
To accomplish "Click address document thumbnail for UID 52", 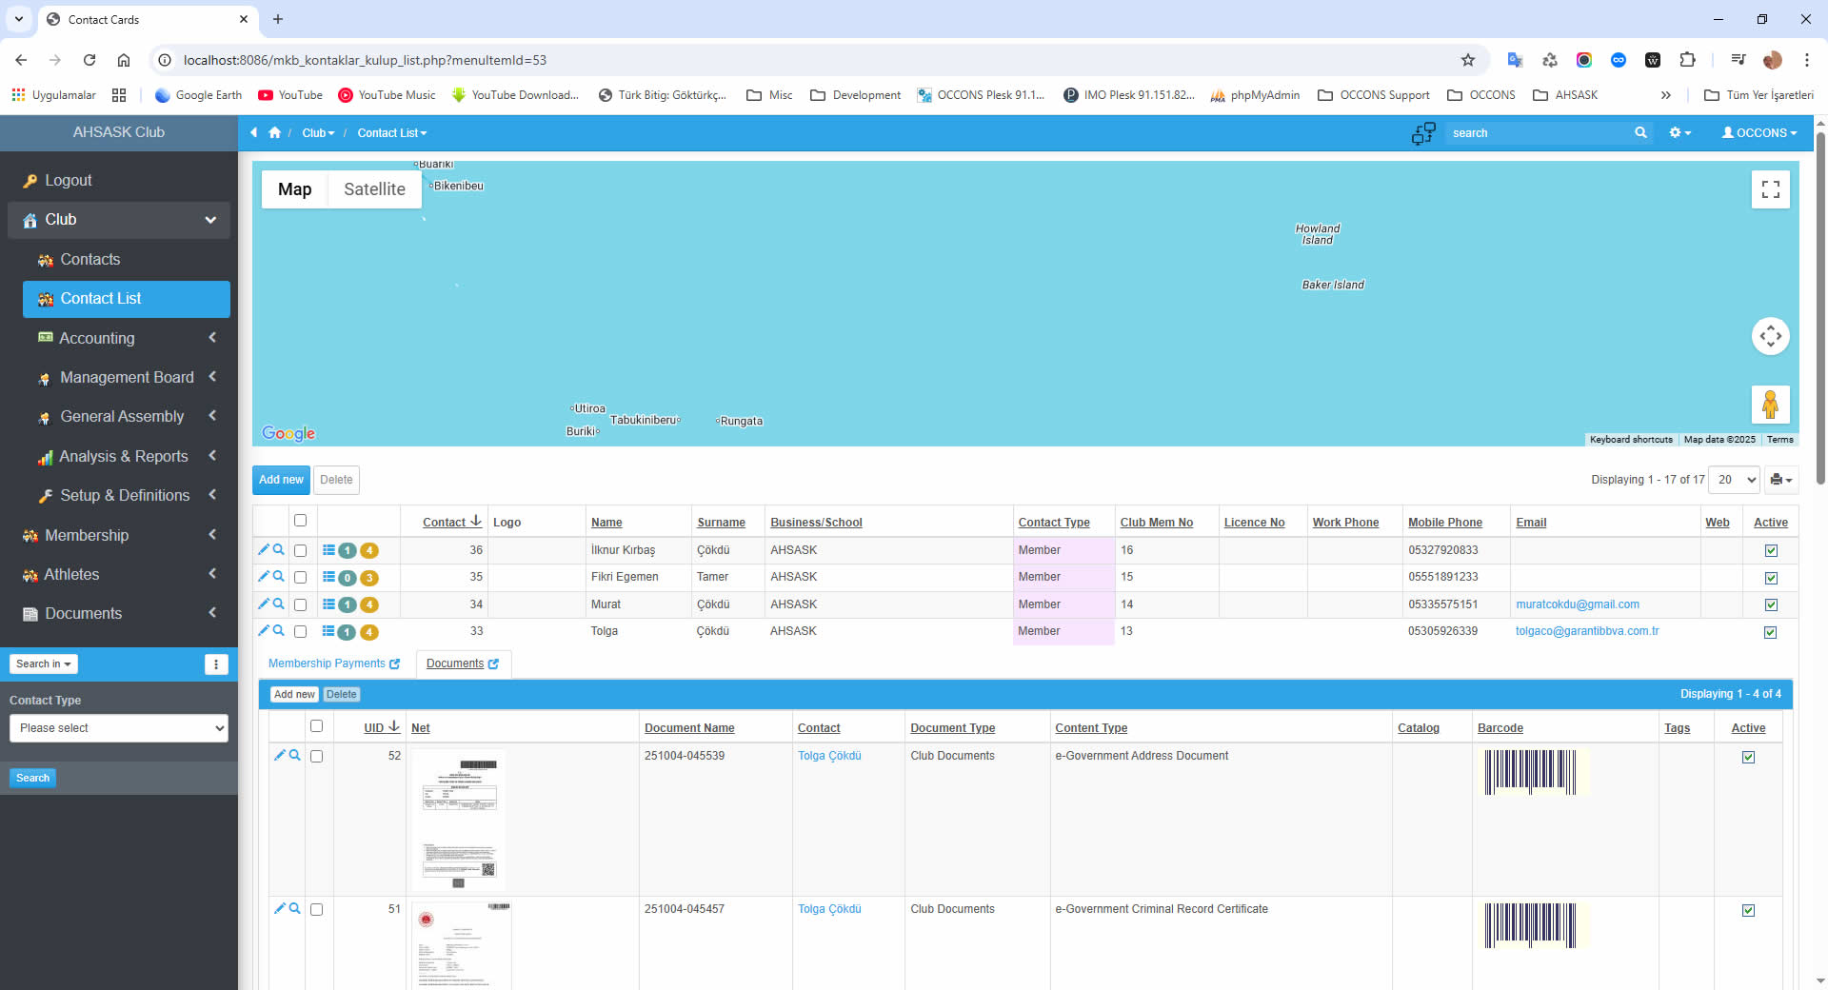I will click(x=460, y=819).
